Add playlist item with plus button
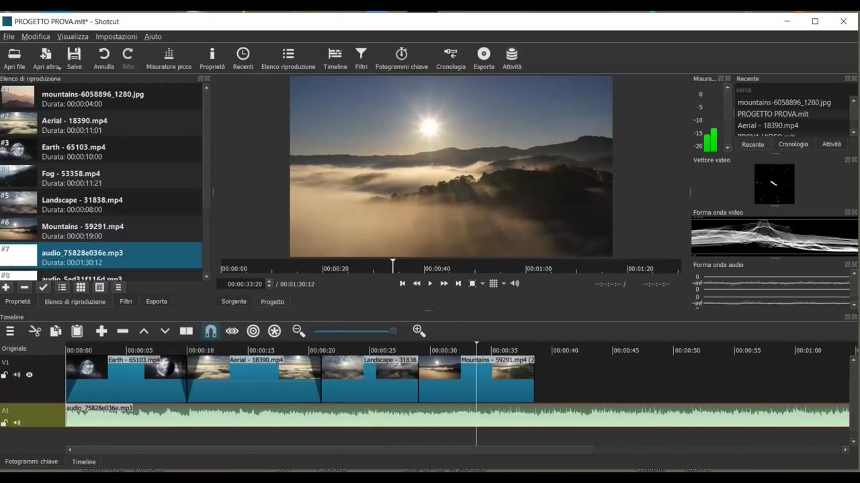860x483 pixels. [6, 287]
